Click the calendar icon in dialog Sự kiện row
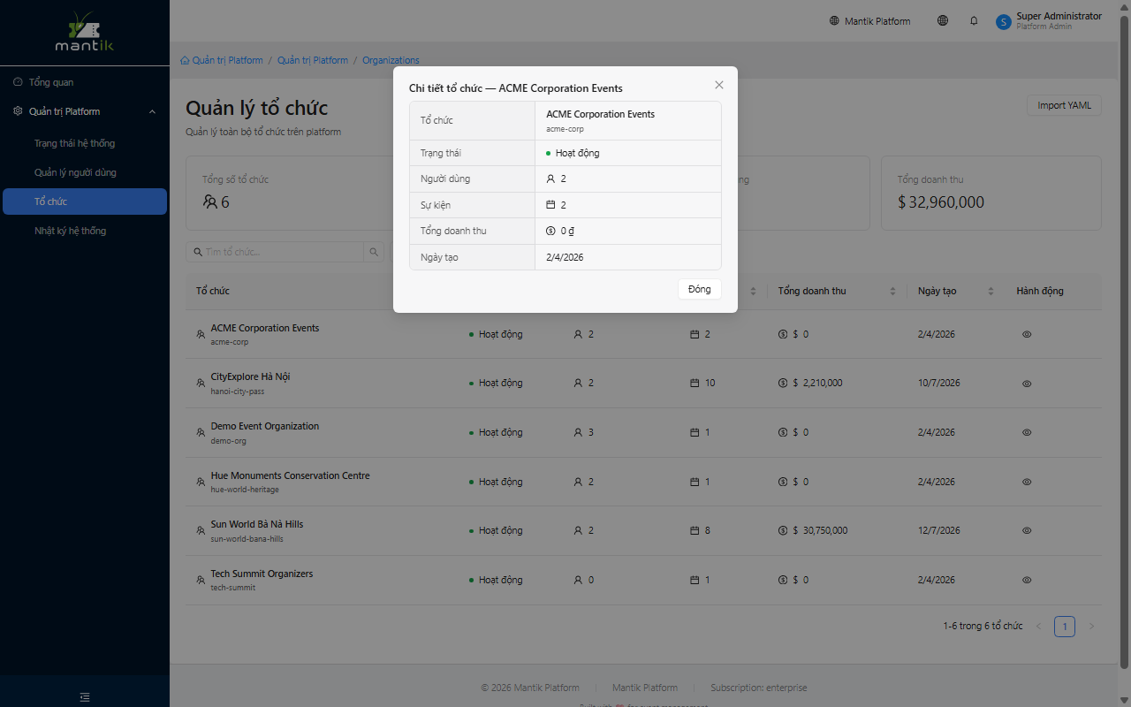The height and width of the screenshot is (707, 1131). pyautogui.click(x=550, y=205)
